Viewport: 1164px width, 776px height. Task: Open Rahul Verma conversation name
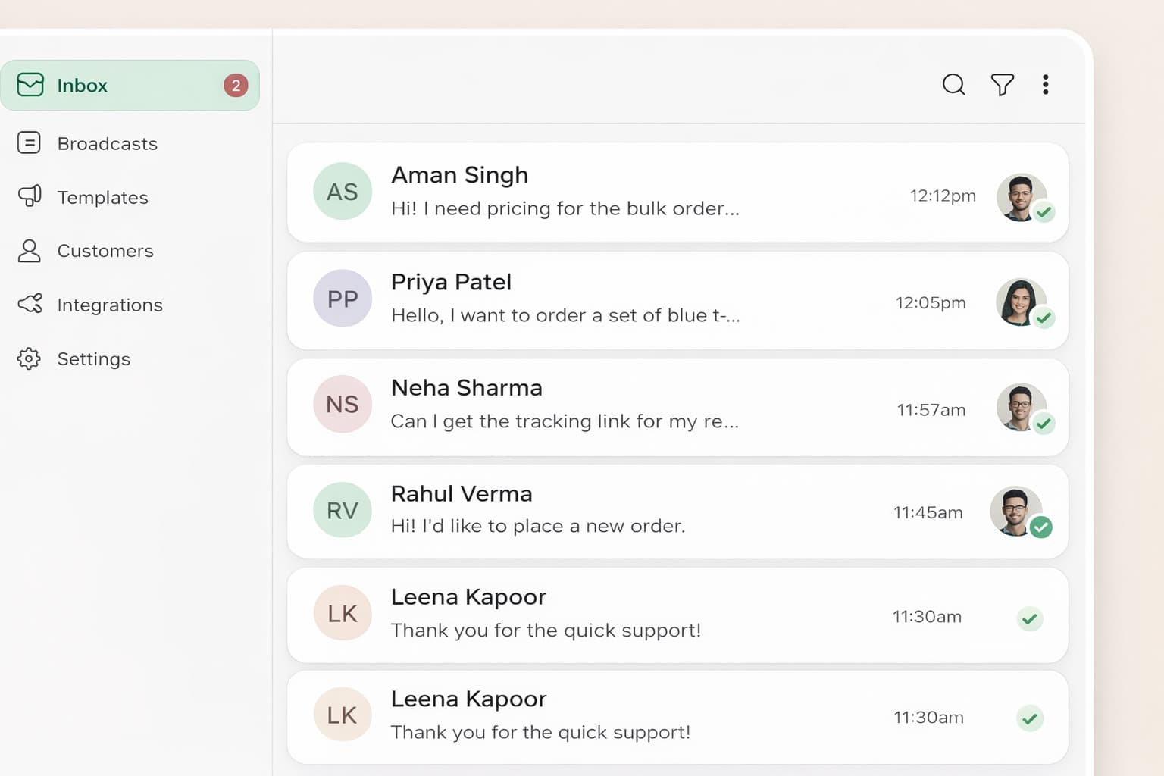(x=462, y=493)
